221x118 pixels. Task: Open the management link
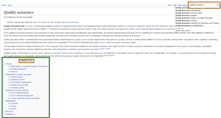(x=62, y=49)
